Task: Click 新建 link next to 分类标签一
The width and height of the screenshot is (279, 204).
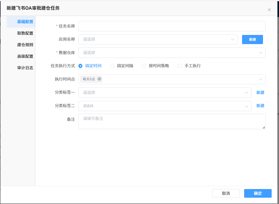Action: click(260, 93)
